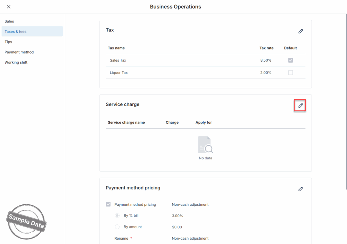Click the Service charge name column header

[x=126, y=122]
